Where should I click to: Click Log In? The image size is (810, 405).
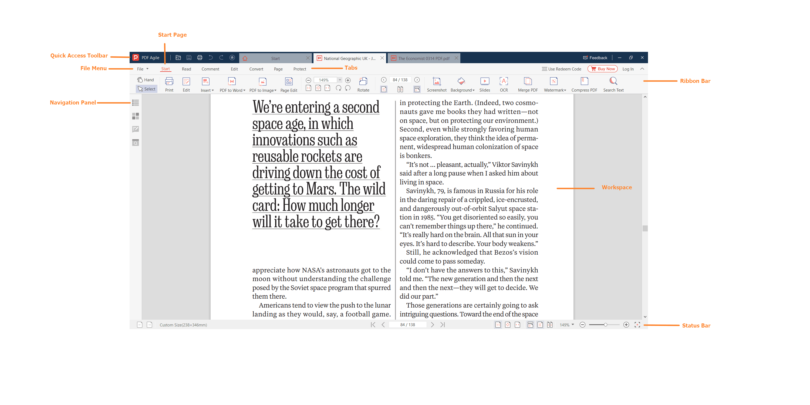628,69
